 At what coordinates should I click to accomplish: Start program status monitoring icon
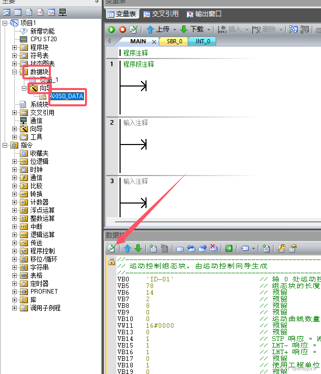294,30
